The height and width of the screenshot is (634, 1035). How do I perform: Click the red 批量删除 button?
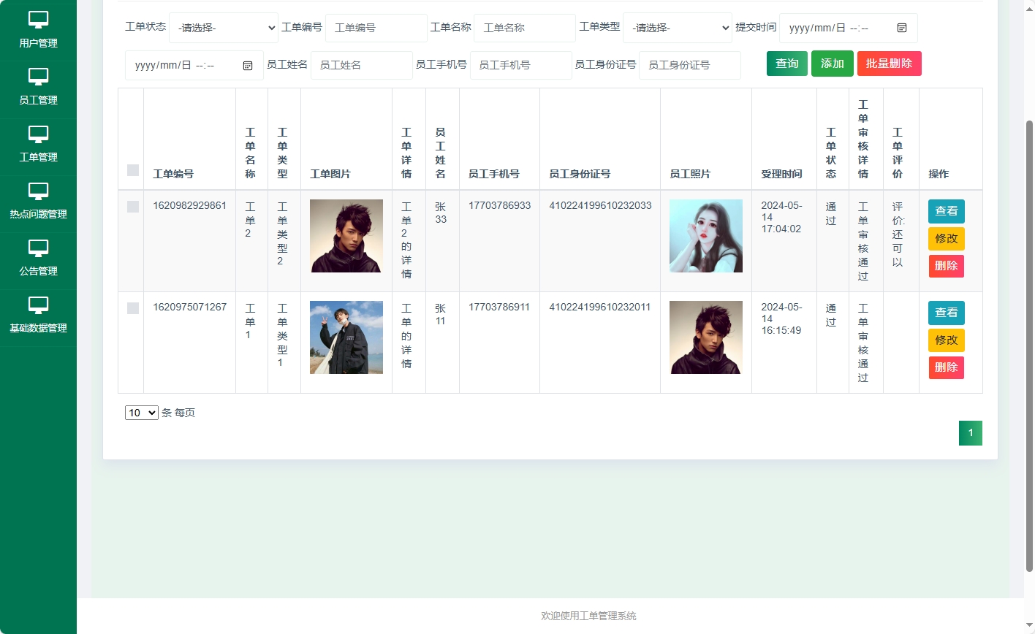pos(889,64)
